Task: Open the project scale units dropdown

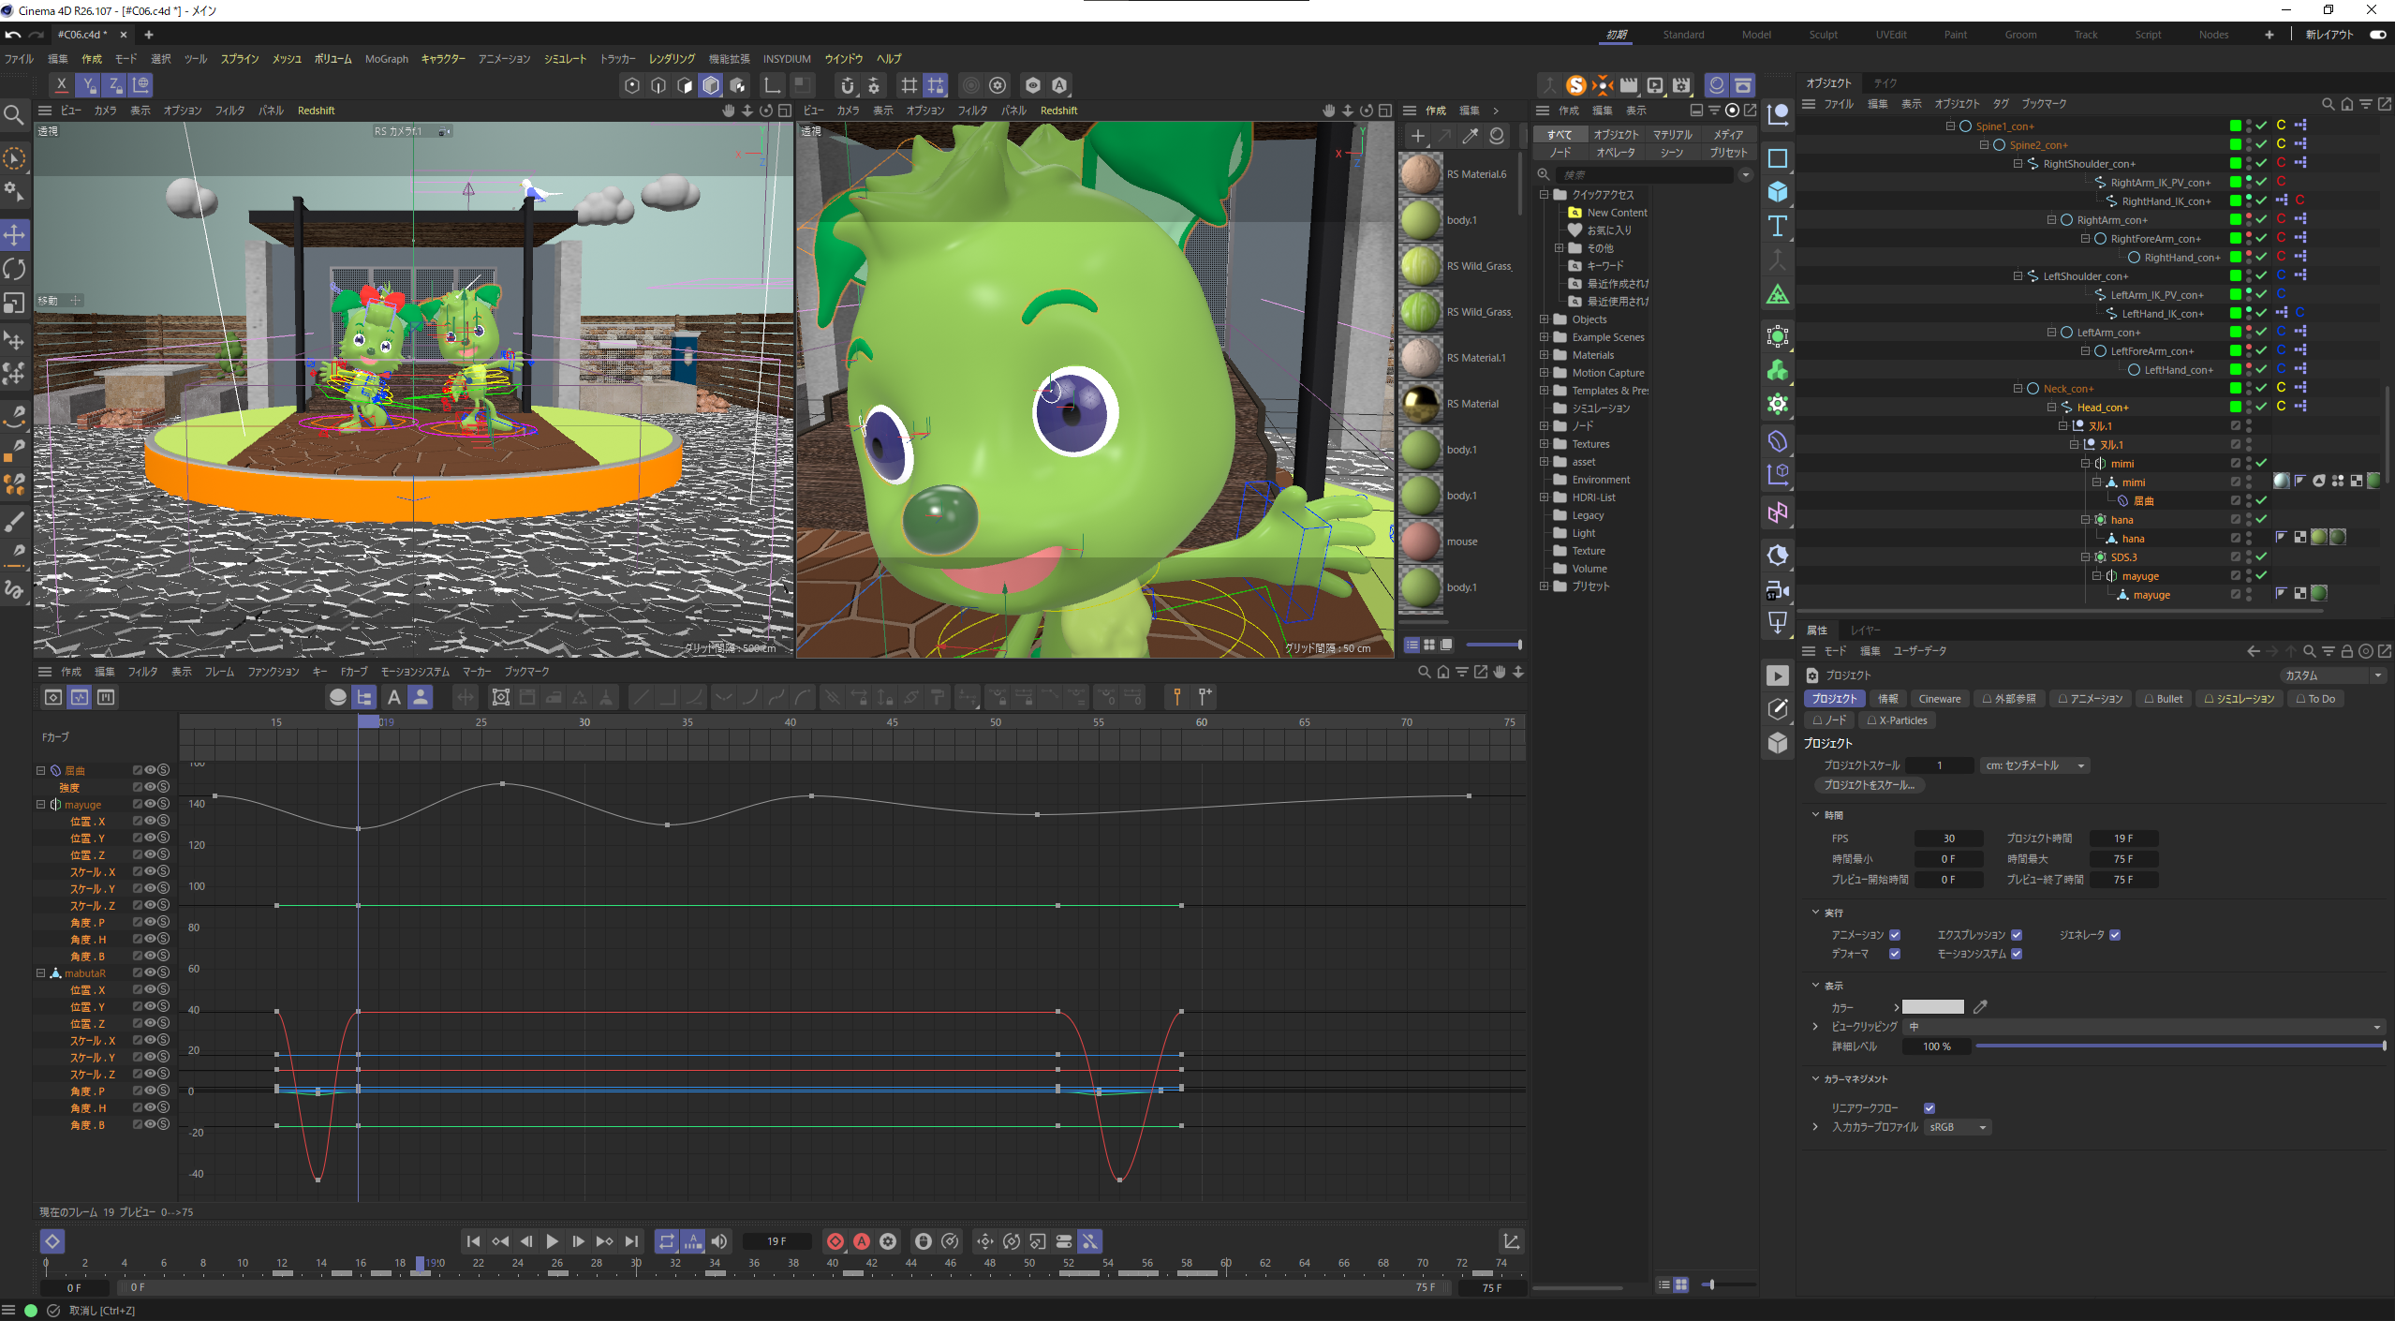Action: pyautogui.click(x=2034, y=765)
